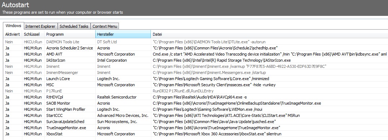Click the DTLite.exe -autorun file path
Viewport: 388px width, 140px height.
(x=209, y=42)
